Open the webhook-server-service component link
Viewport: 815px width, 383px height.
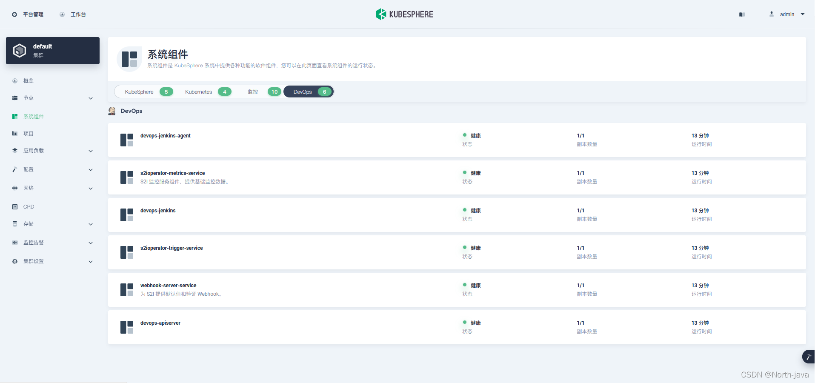(169, 286)
